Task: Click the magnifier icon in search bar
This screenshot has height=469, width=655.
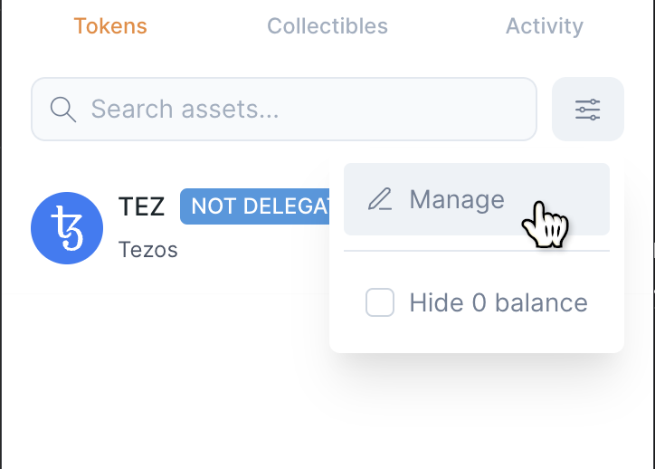Action: click(62, 110)
